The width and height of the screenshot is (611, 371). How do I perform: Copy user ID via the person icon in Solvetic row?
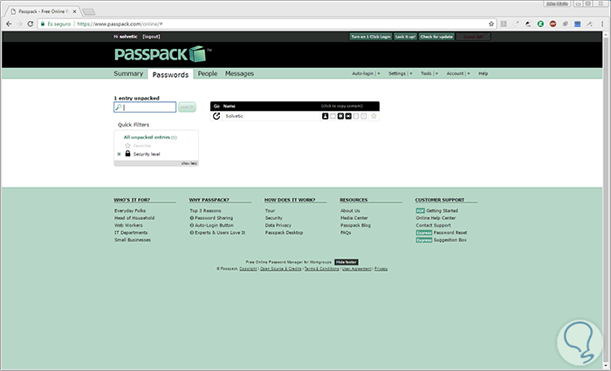tap(325, 116)
